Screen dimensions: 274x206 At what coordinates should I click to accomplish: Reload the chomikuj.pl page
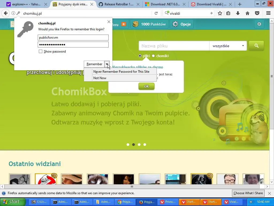coord(156,13)
